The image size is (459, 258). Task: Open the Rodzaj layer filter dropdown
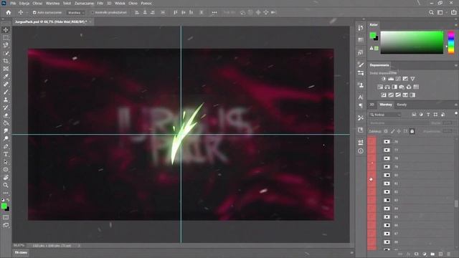tap(385, 115)
